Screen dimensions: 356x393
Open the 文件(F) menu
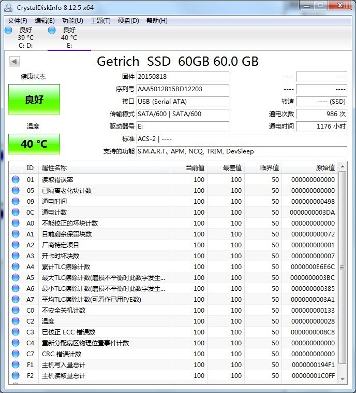[17, 21]
